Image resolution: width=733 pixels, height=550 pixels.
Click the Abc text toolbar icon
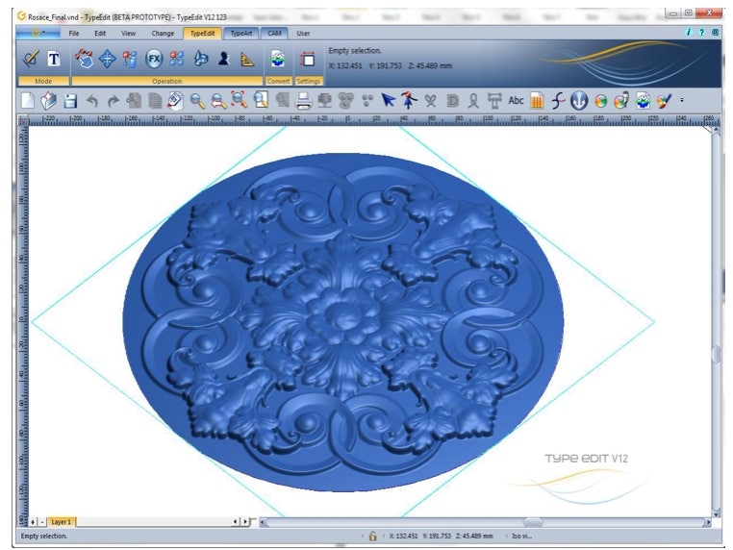(516, 100)
